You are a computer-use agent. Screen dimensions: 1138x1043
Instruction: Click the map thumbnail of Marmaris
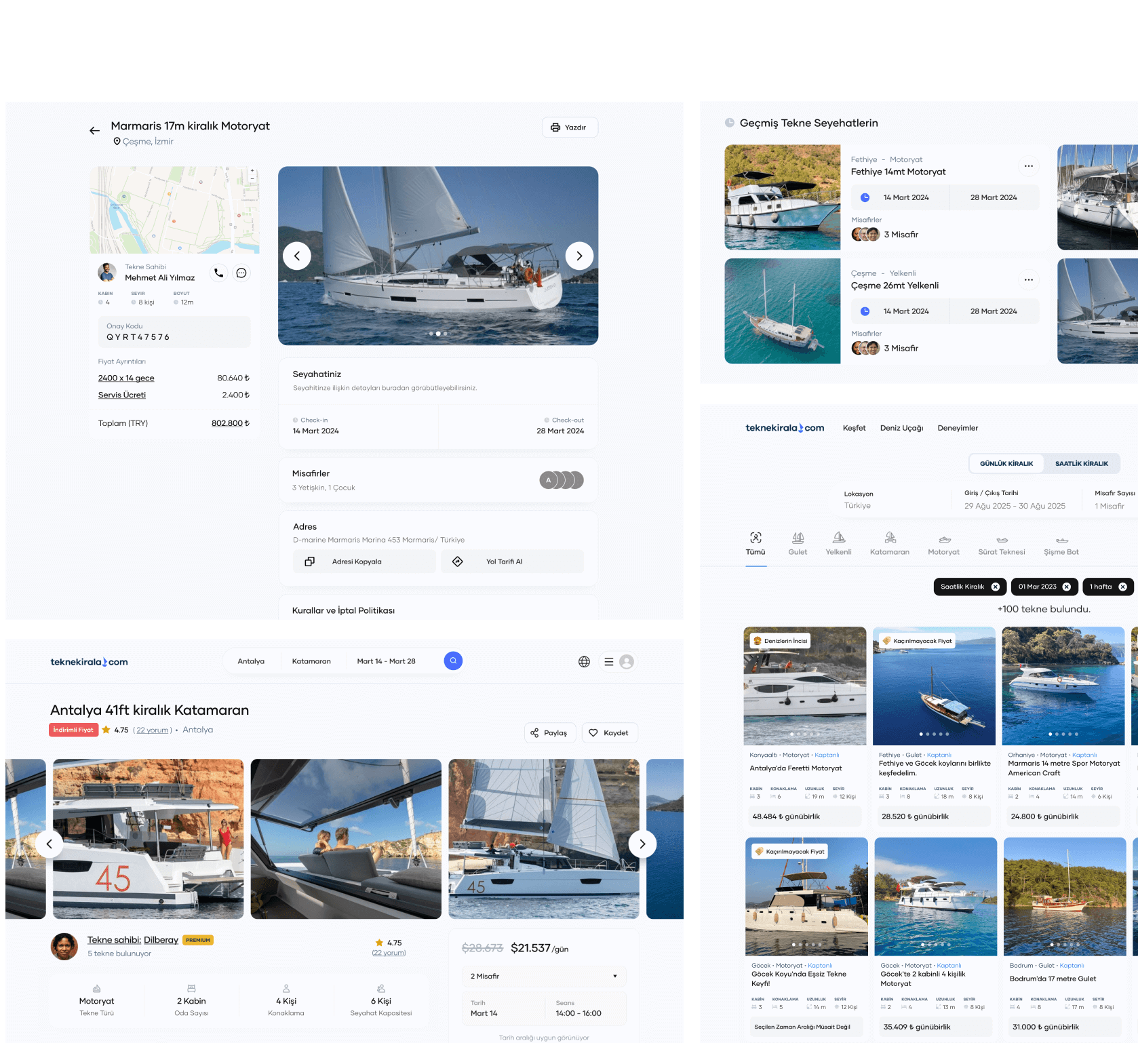coord(174,210)
